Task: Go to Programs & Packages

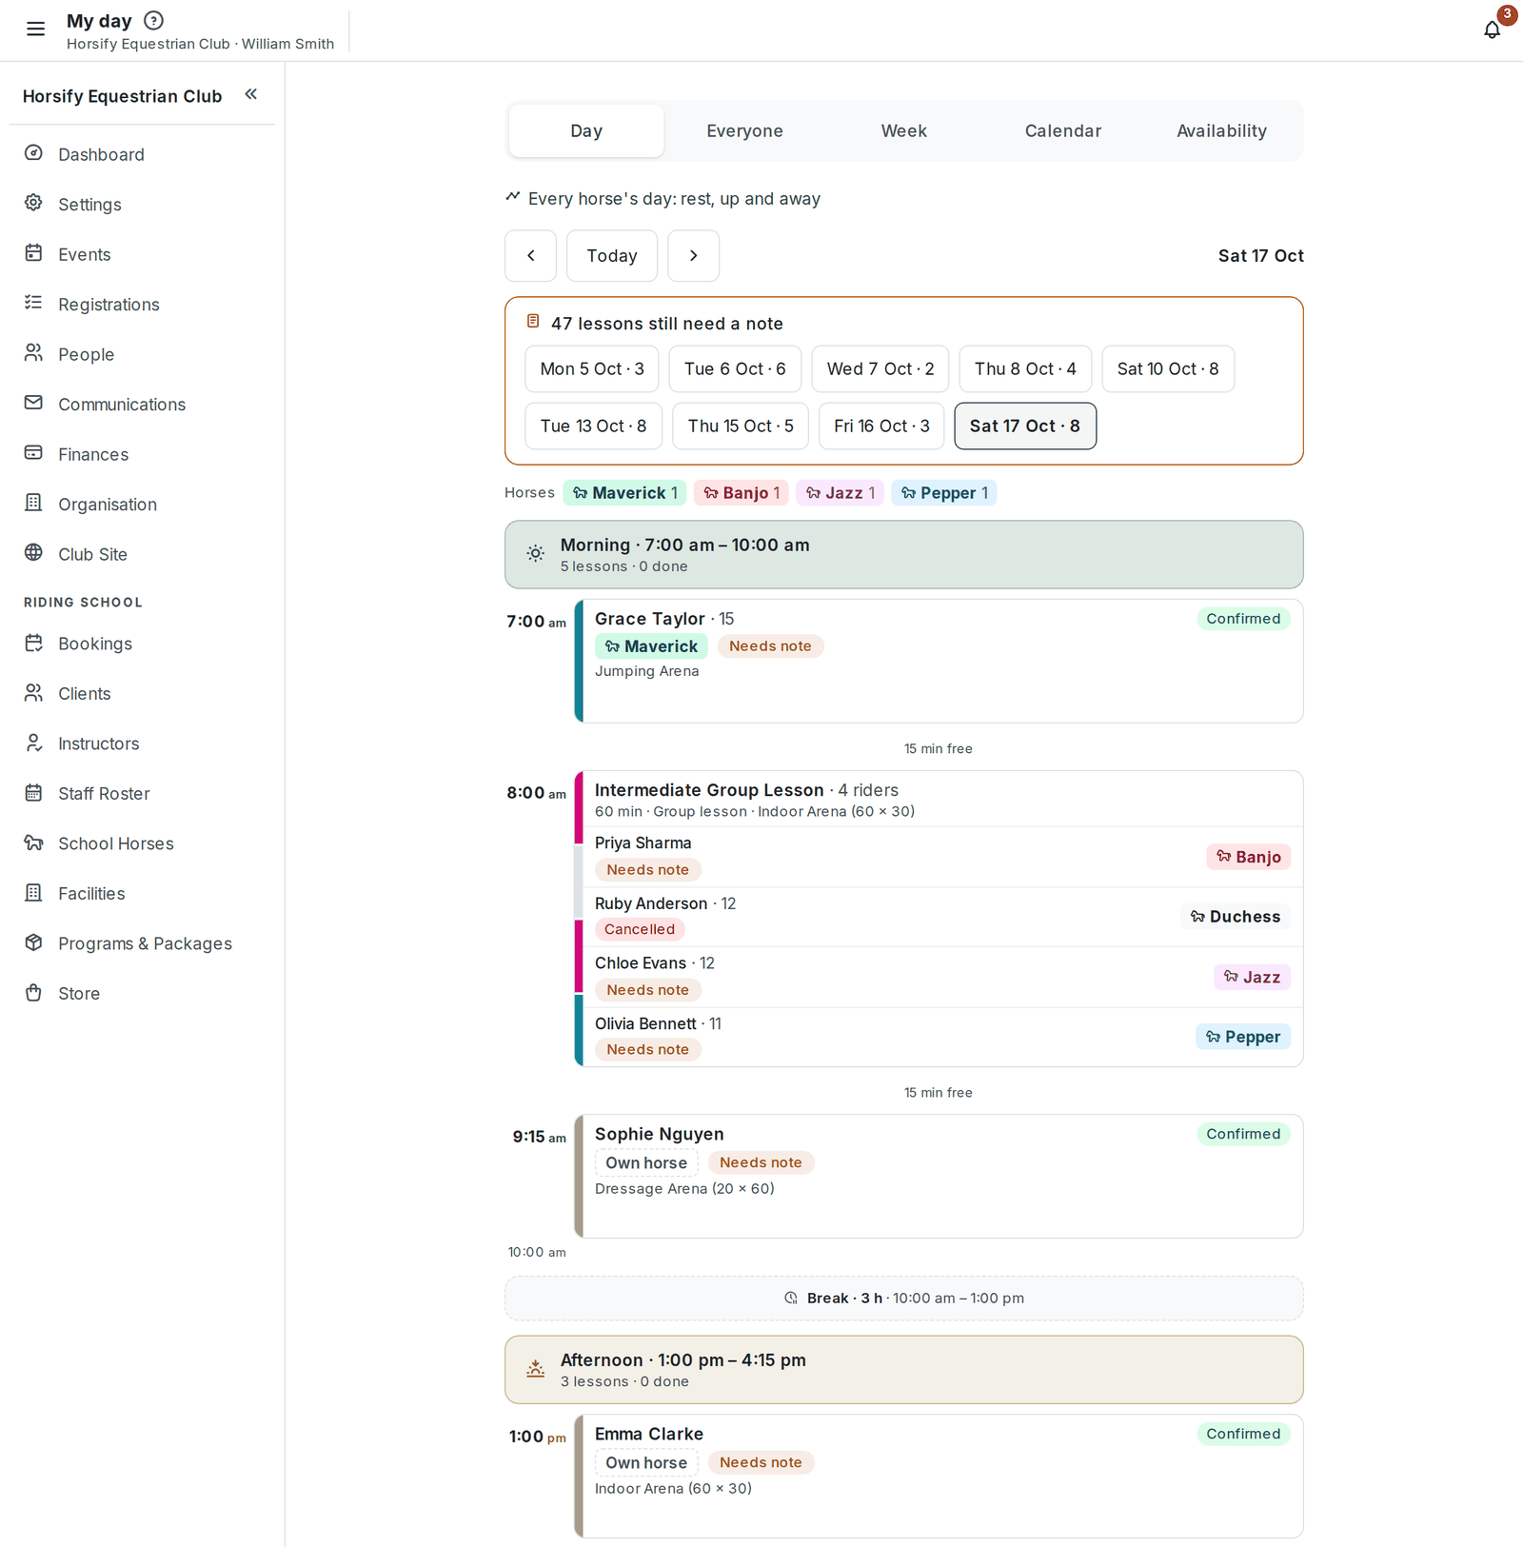Action: coord(143,943)
